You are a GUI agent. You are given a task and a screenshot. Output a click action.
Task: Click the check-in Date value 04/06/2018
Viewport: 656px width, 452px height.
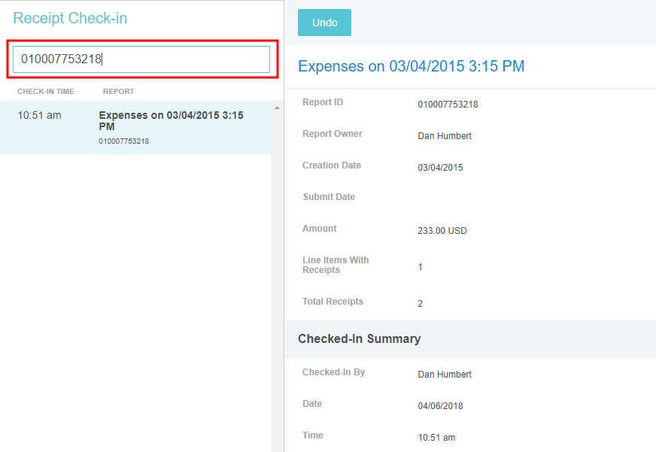coord(440,406)
